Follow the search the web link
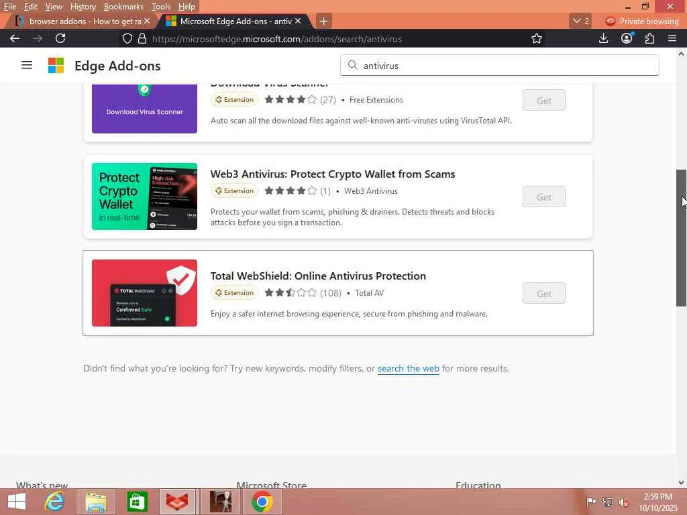687x515 pixels. pos(409,368)
